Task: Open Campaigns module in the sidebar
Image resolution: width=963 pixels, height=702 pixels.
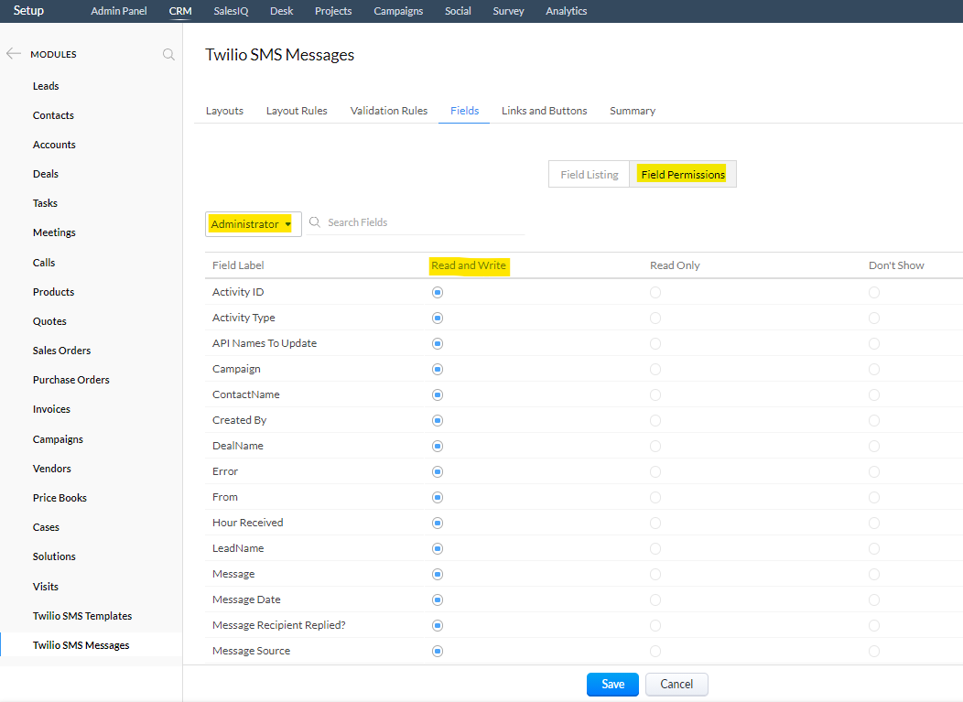Action: point(58,439)
